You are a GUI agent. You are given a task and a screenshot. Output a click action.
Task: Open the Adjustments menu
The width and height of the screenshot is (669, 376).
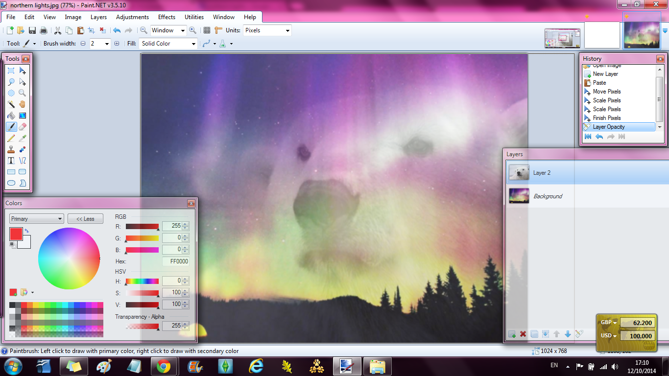[x=132, y=17]
